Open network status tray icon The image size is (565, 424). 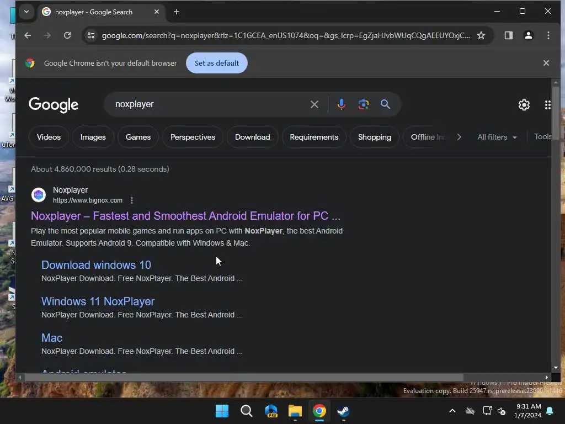[x=487, y=411]
